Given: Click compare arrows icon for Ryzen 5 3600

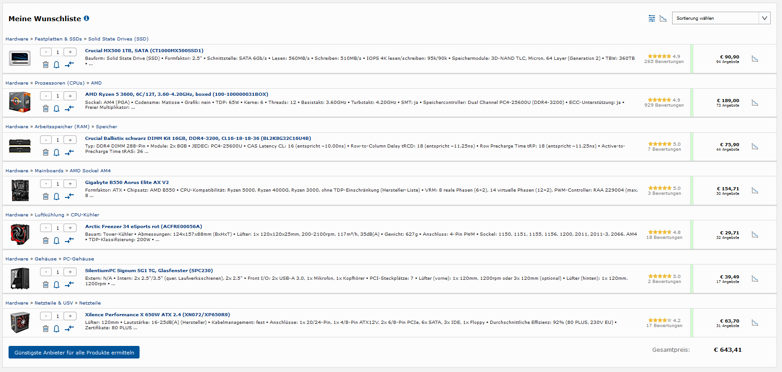Looking at the screenshot, I should click(69, 108).
